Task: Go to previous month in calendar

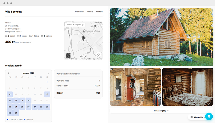Action: click(9, 73)
